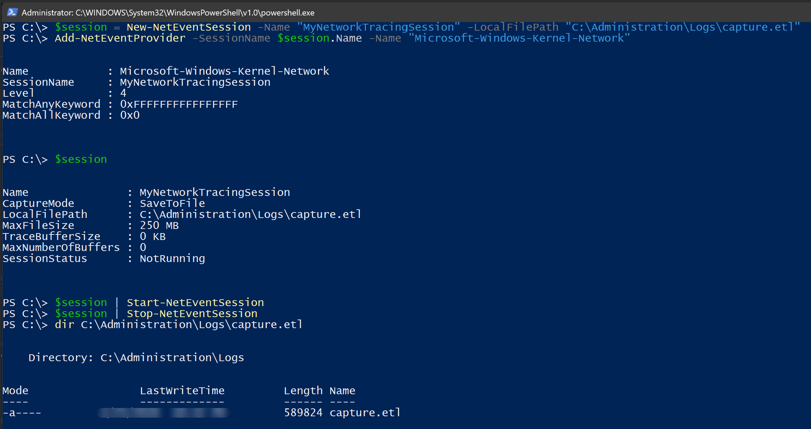Click the TraceBufferSize value 0 KB
The image size is (811, 429).
[x=152, y=237]
